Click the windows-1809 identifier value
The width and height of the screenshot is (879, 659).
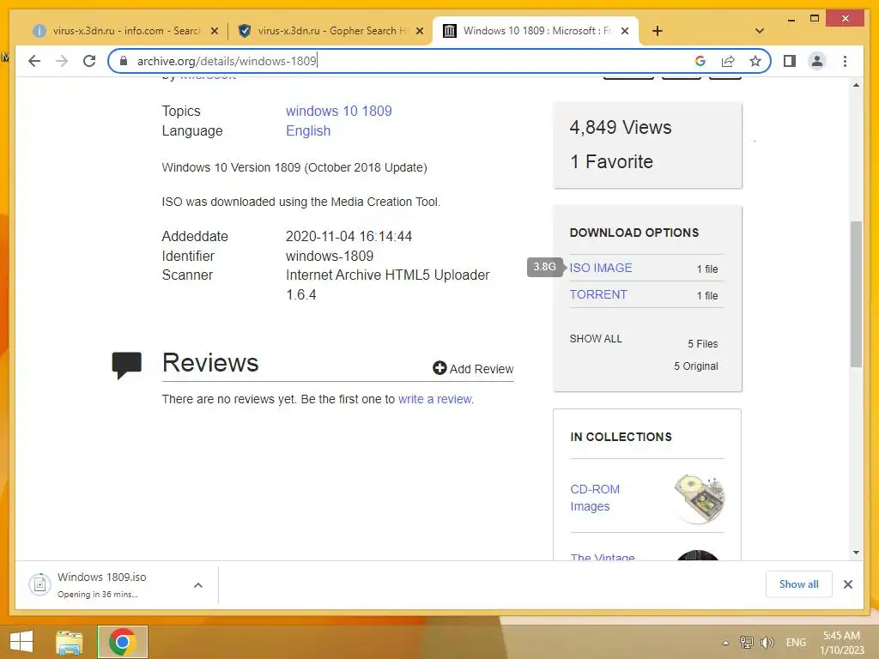pyautogui.click(x=330, y=256)
